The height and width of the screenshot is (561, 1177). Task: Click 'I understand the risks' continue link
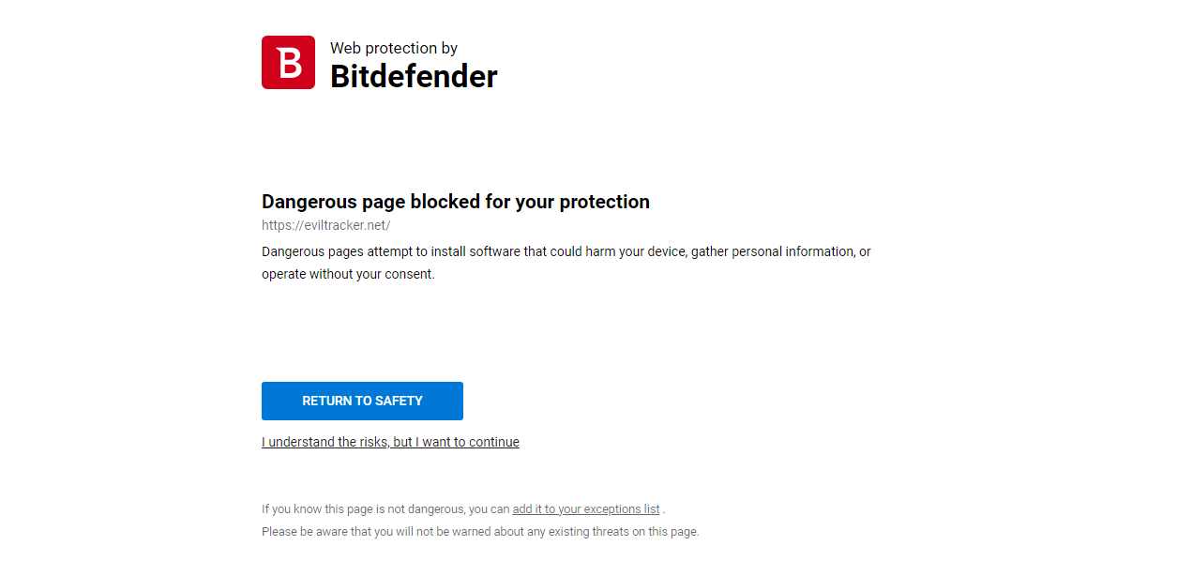click(x=390, y=442)
